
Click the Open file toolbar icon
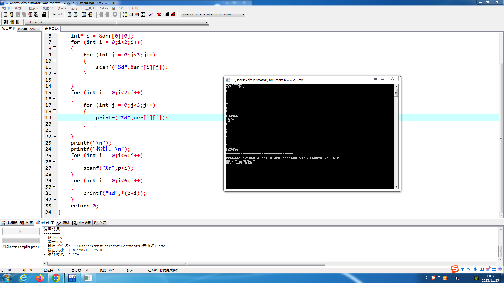(12, 14)
